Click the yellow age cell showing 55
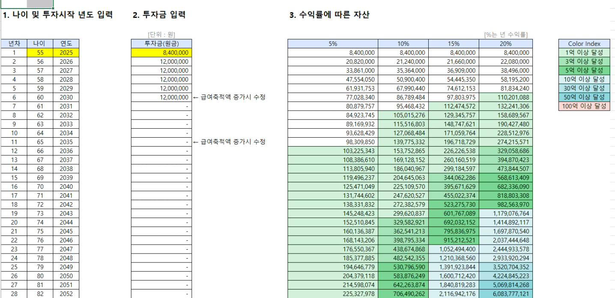The image size is (615, 298). 40,53
